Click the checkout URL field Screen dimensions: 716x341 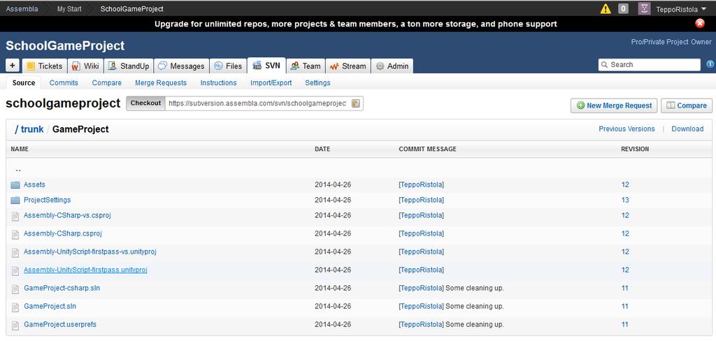coord(258,103)
